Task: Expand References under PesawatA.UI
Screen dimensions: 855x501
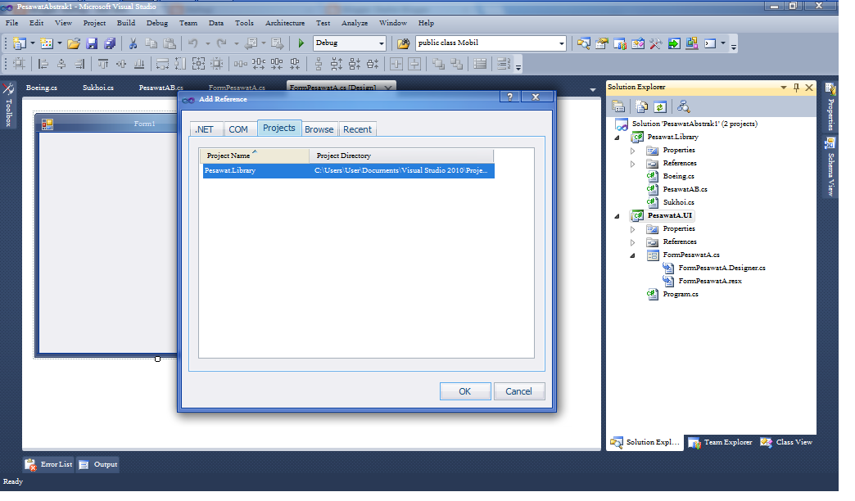Action: pos(632,242)
